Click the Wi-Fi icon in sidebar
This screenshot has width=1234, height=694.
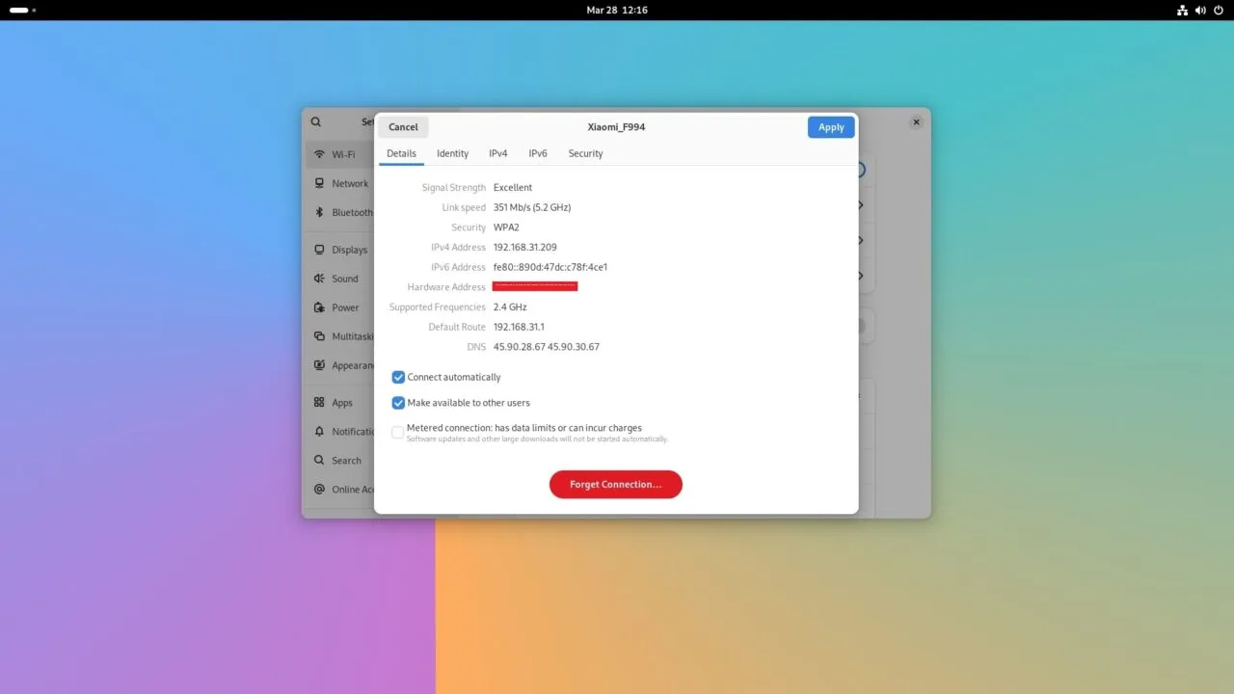pos(319,154)
